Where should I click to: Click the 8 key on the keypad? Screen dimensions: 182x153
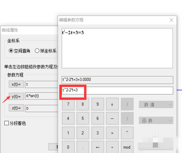tap(83, 104)
